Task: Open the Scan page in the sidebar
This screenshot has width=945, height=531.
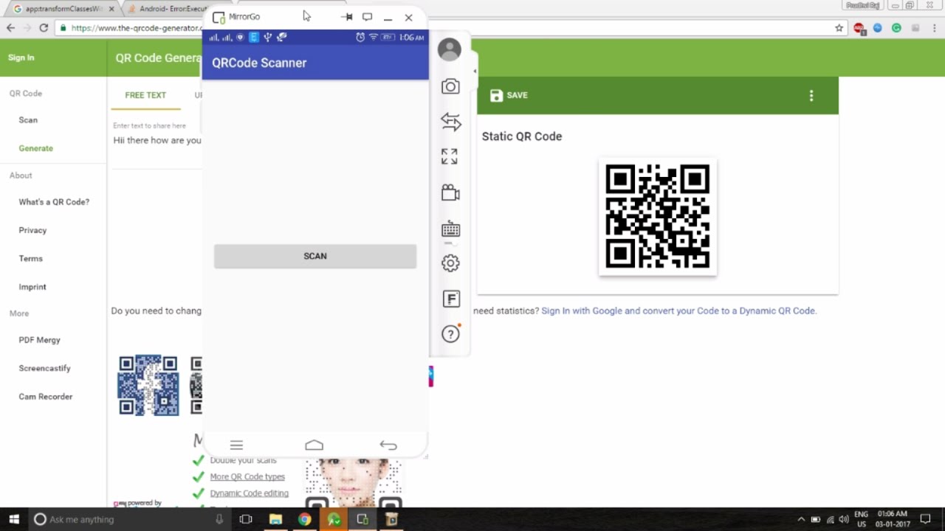Action: [28, 119]
